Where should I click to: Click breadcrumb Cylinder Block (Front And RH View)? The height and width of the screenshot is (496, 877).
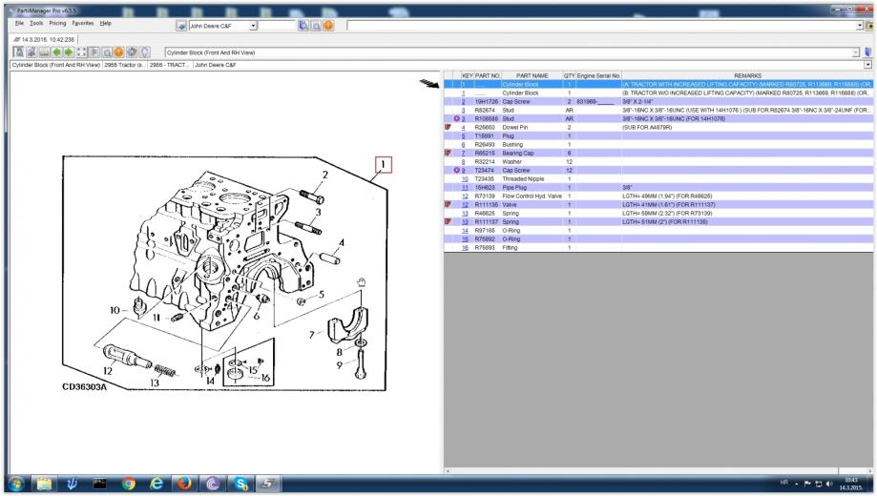coord(56,66)
